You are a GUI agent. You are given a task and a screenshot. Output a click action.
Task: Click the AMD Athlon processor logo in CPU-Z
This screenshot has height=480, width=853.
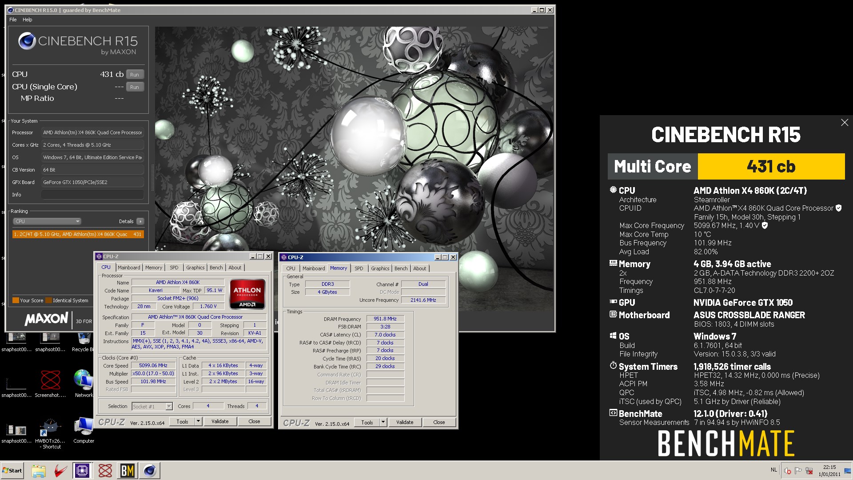247,294
